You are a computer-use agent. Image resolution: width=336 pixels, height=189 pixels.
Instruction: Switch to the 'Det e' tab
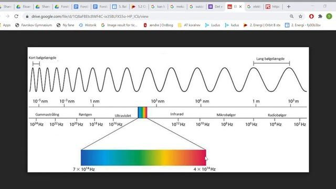(x=215, y=7)
